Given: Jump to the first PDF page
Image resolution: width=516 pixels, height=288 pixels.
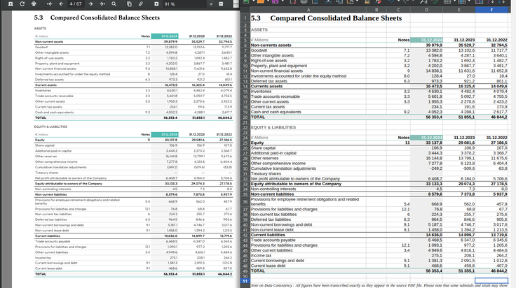Looking at the screenshot, I should point(49,4).
